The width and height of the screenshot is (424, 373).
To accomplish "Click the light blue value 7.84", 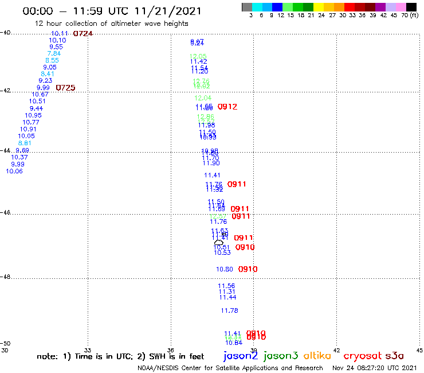I will tap(54, 53).
